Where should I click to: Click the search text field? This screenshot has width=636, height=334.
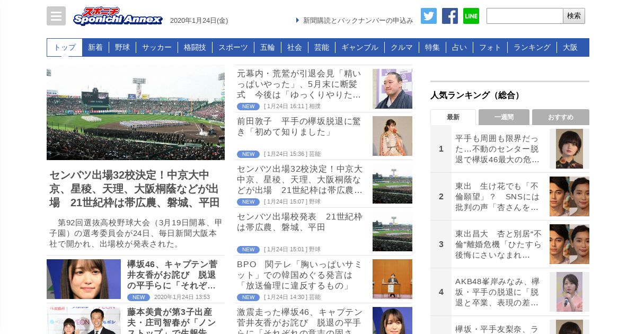pyautogui.click(x=525, y=16)
